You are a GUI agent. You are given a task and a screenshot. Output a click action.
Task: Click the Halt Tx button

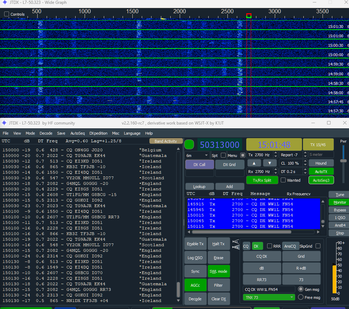click(x=218, y=244)
